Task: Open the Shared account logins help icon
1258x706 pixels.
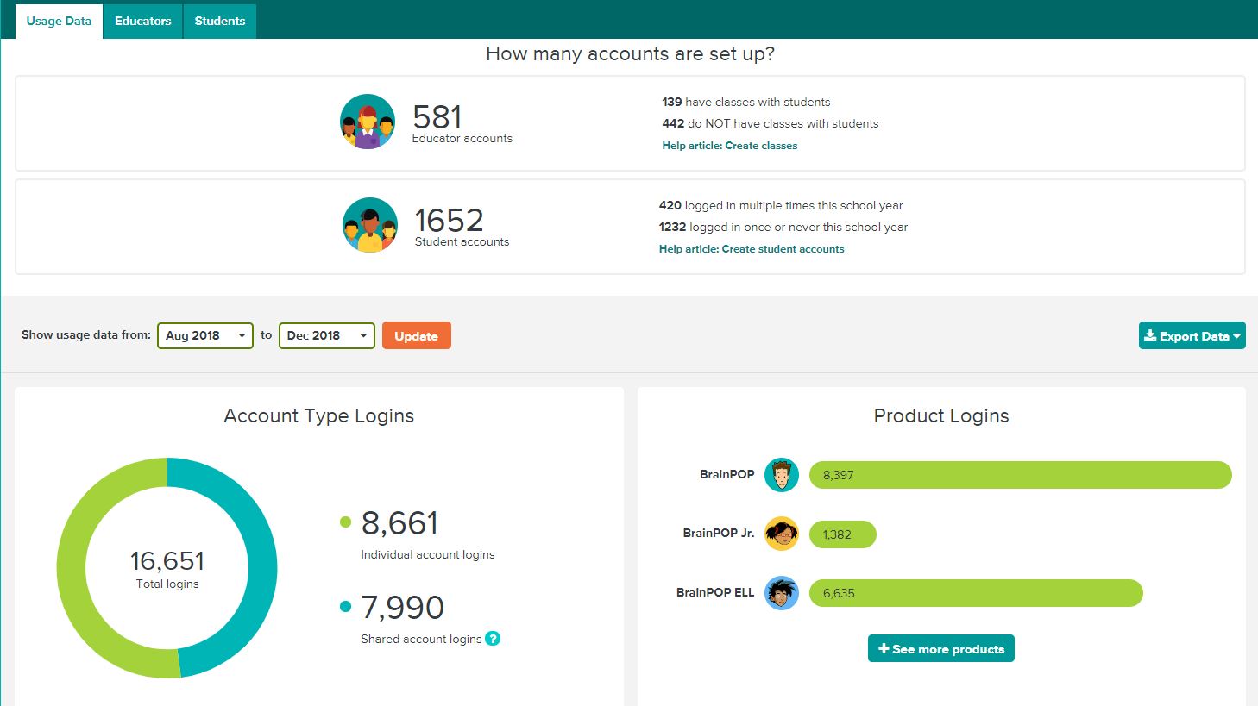Action: 493,639
